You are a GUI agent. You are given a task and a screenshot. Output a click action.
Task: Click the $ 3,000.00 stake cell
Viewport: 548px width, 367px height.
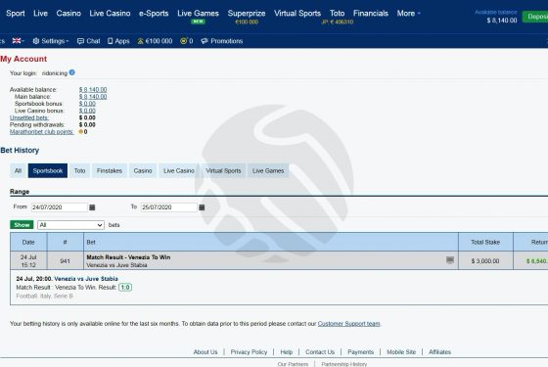pyautogui.click(x=485, y=260)
